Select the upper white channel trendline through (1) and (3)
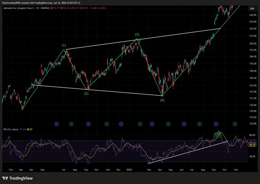Viewport: 260px width, 184px height. coord(143,39)
